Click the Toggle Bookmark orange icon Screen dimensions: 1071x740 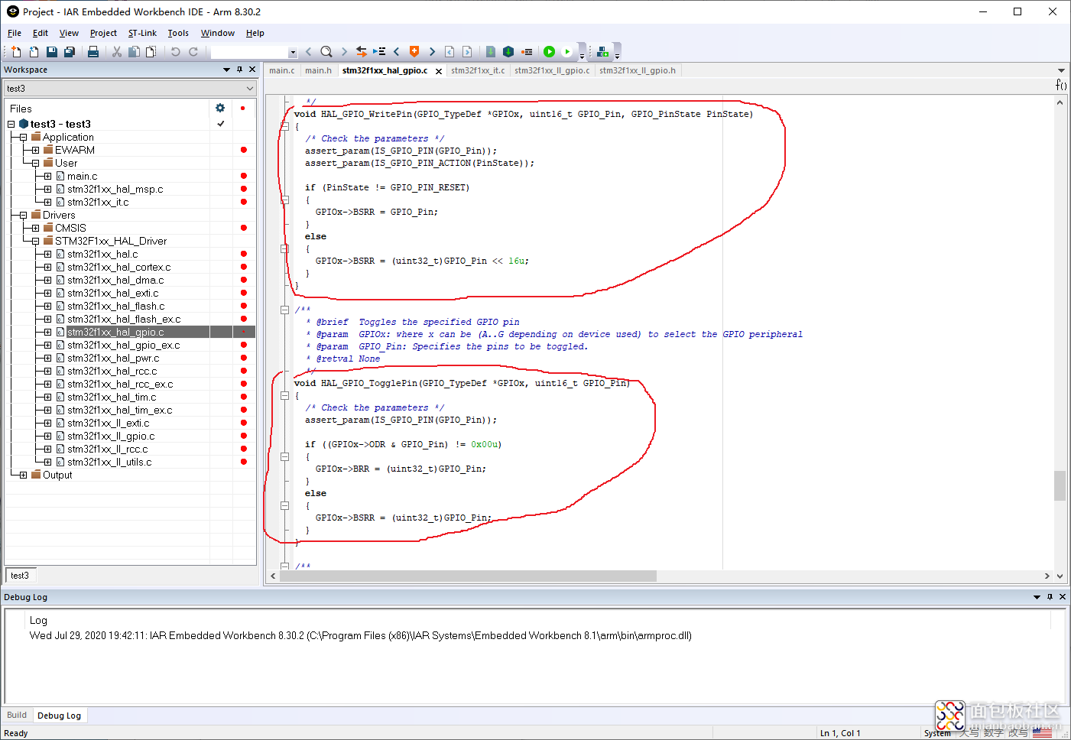click(x=414, y=51)
